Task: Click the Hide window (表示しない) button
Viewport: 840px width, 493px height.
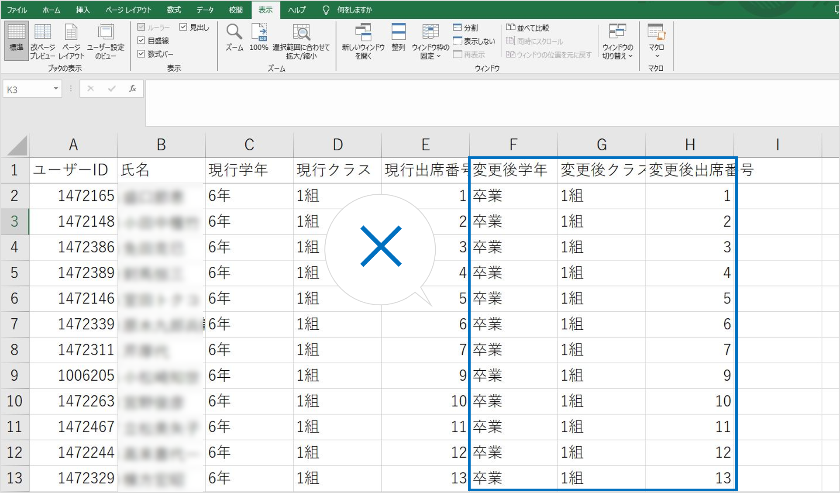Action: 474,41
